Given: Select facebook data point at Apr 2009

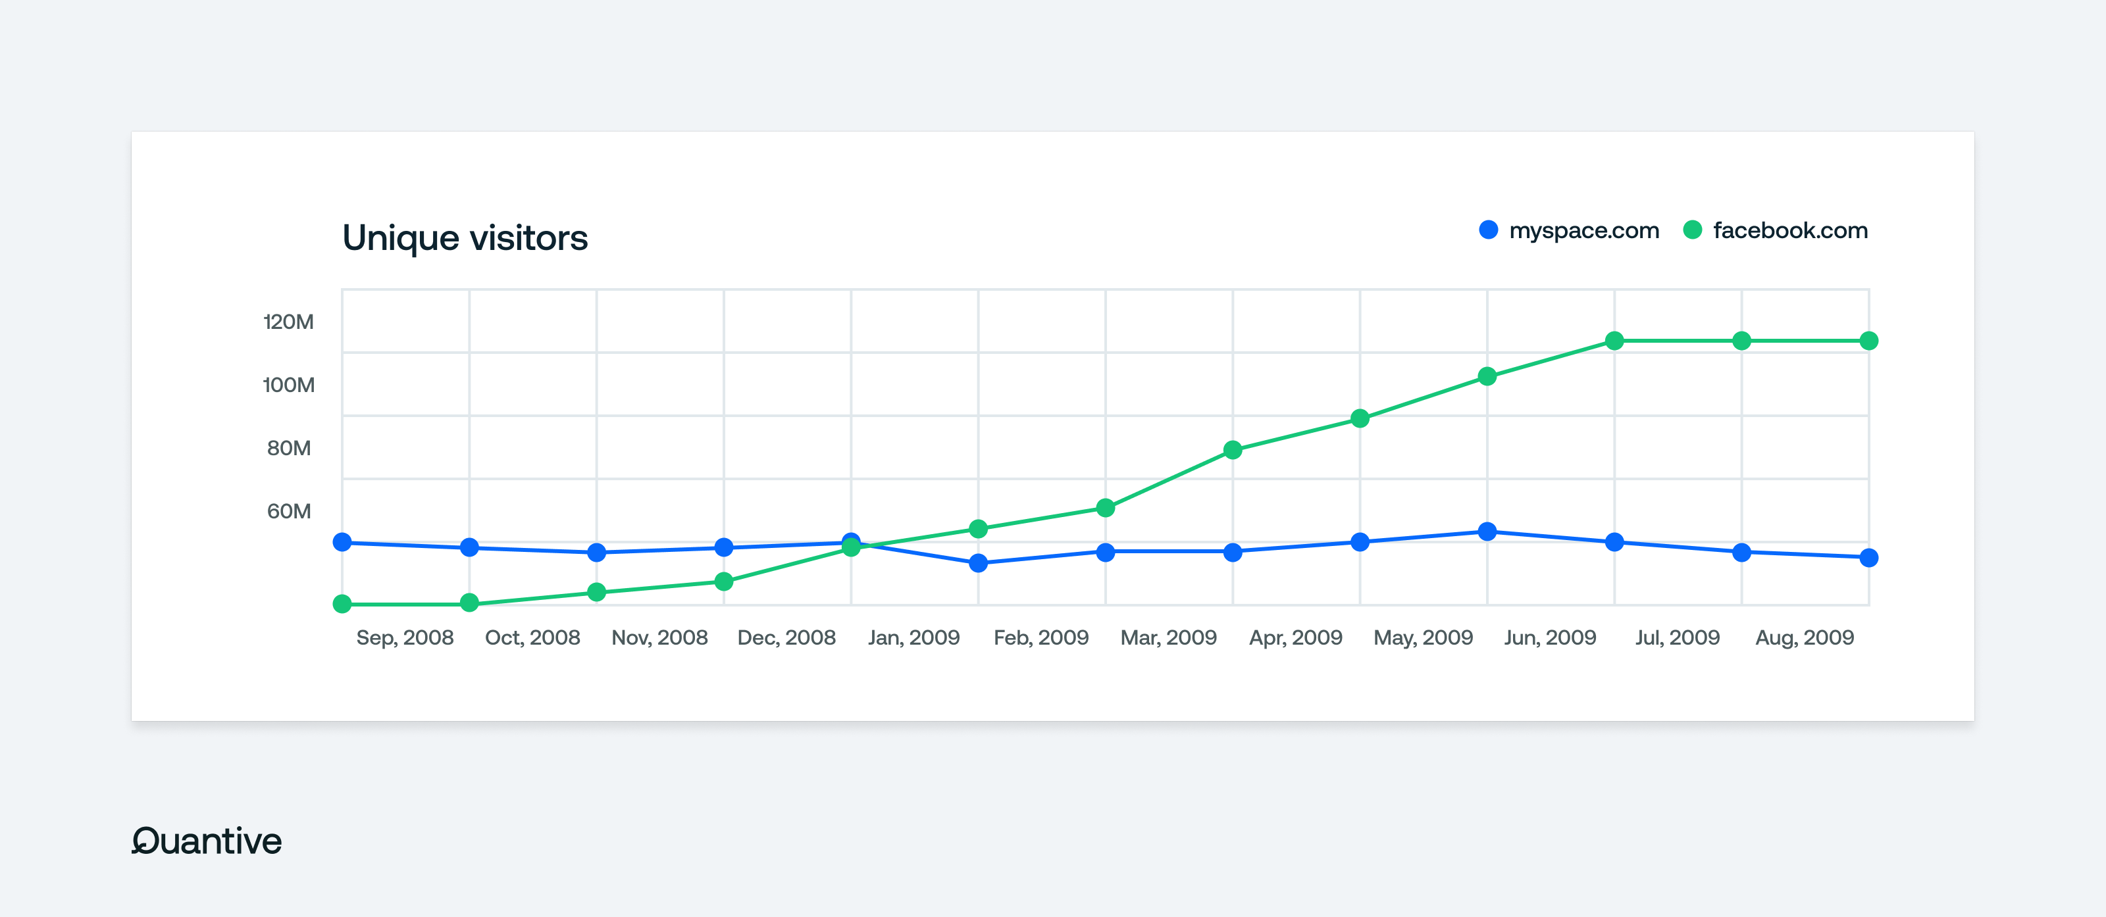Looking at the screenshot, I should point(1233,449).
